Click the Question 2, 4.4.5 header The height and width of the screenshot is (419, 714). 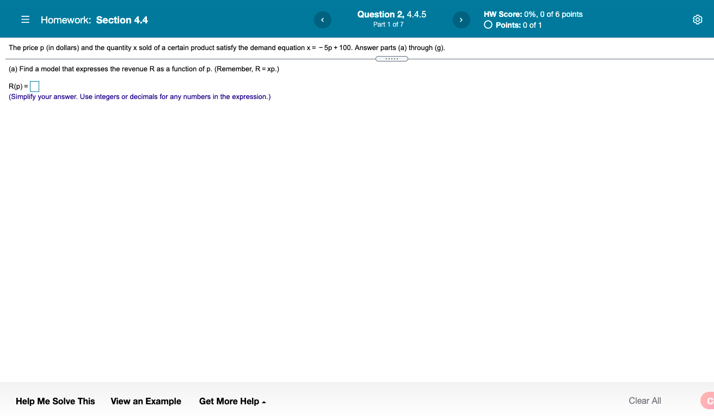coord(392,14)
